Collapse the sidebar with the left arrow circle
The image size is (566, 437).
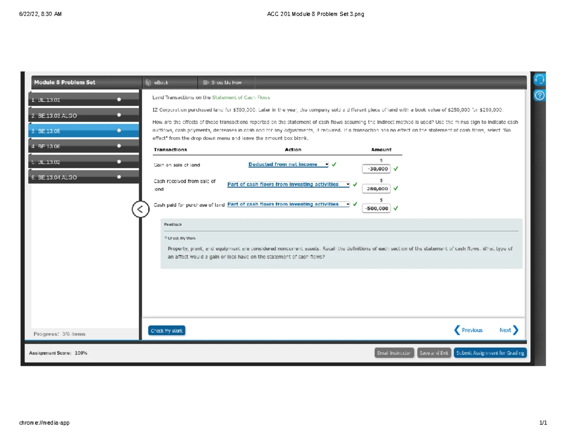click(140, 210)
